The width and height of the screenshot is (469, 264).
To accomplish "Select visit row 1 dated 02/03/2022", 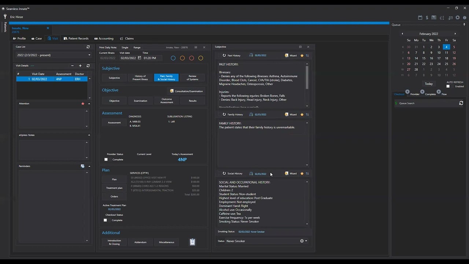I will [x=52, y=79].
